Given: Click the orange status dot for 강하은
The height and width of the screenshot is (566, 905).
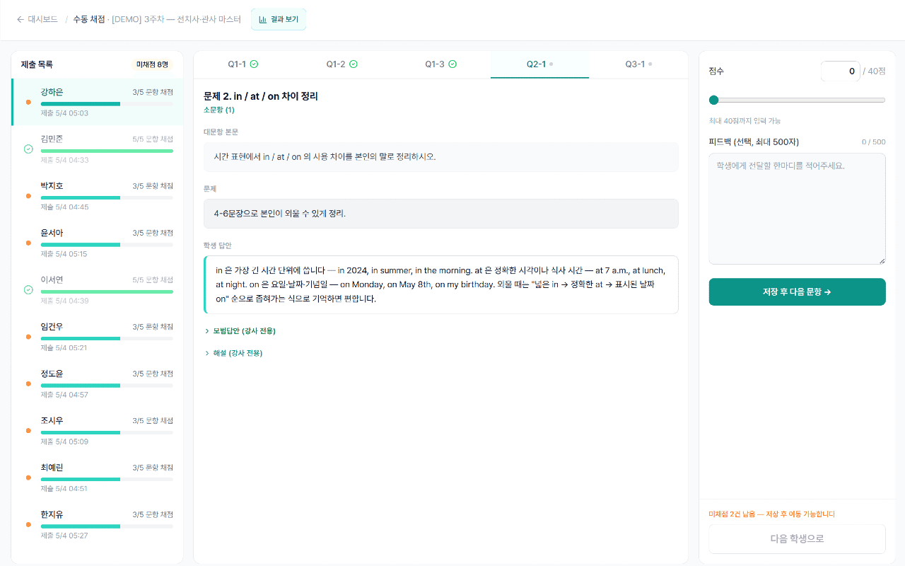Looking at the screenshot, I should click(28, 102).
